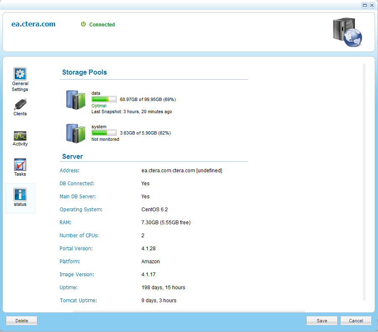Click '198 days, 15 hours' value

click(163, 288)
